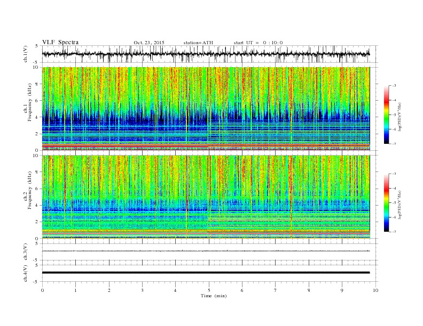423x326 pixels.
Task: Click inside the ch.1 frequency spectrogram panel
Action: point(206,109)
